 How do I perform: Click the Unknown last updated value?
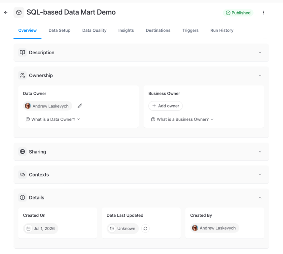(123, 229)
